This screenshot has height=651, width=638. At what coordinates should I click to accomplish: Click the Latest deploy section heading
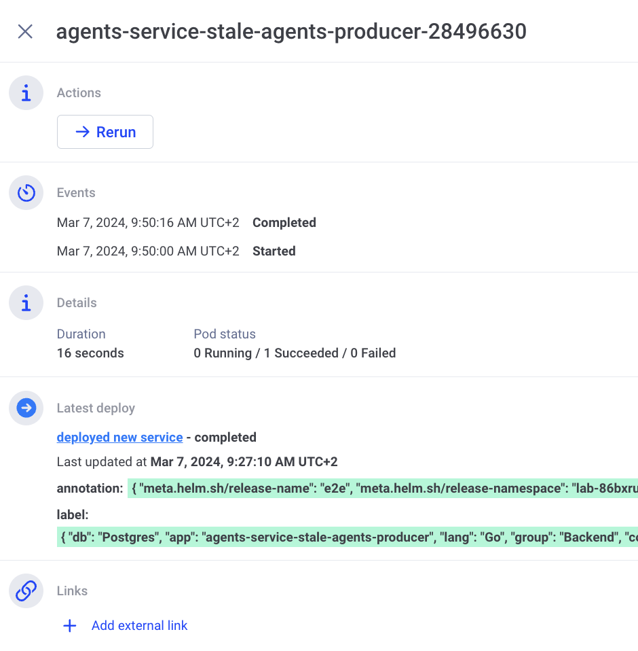click(x=96, y=408)
